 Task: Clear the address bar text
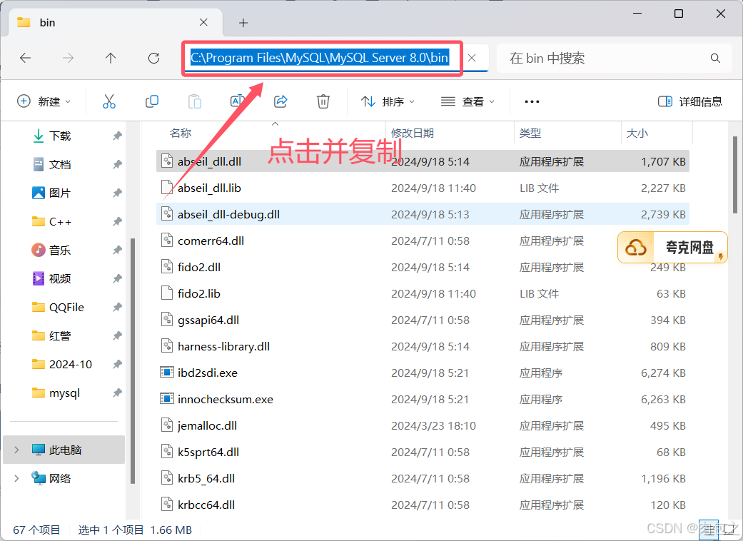pos(472,58)
